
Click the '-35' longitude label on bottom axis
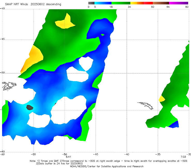[x=158, y=154]
